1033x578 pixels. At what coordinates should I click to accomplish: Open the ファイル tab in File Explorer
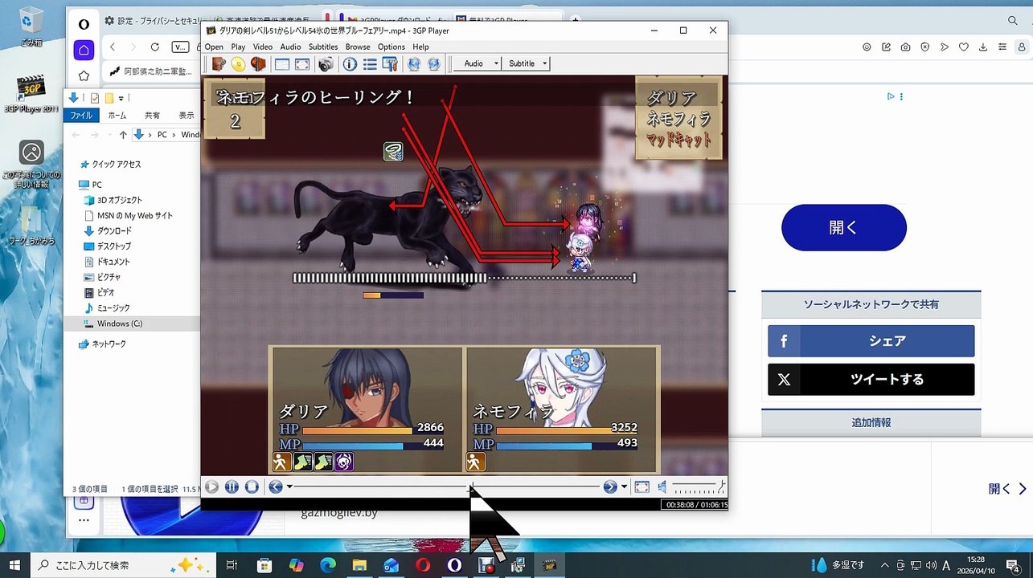[81, 115]
